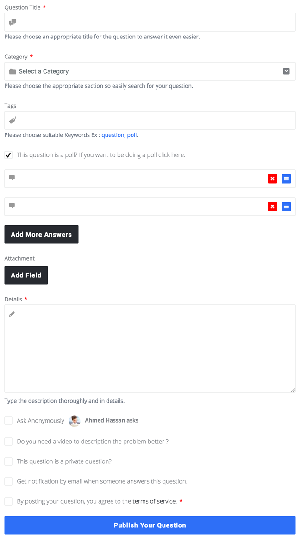
Task: Click the tag icon in the Tags field
Action: click(13, 121)
